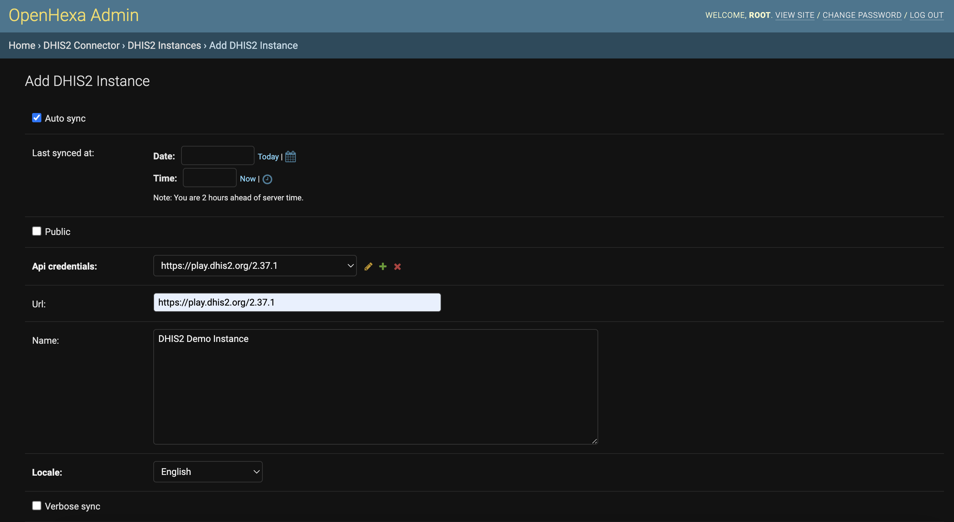954x522 pixels.
Task: Delete selected Api credentials with red X
Action: pos(397,266)
